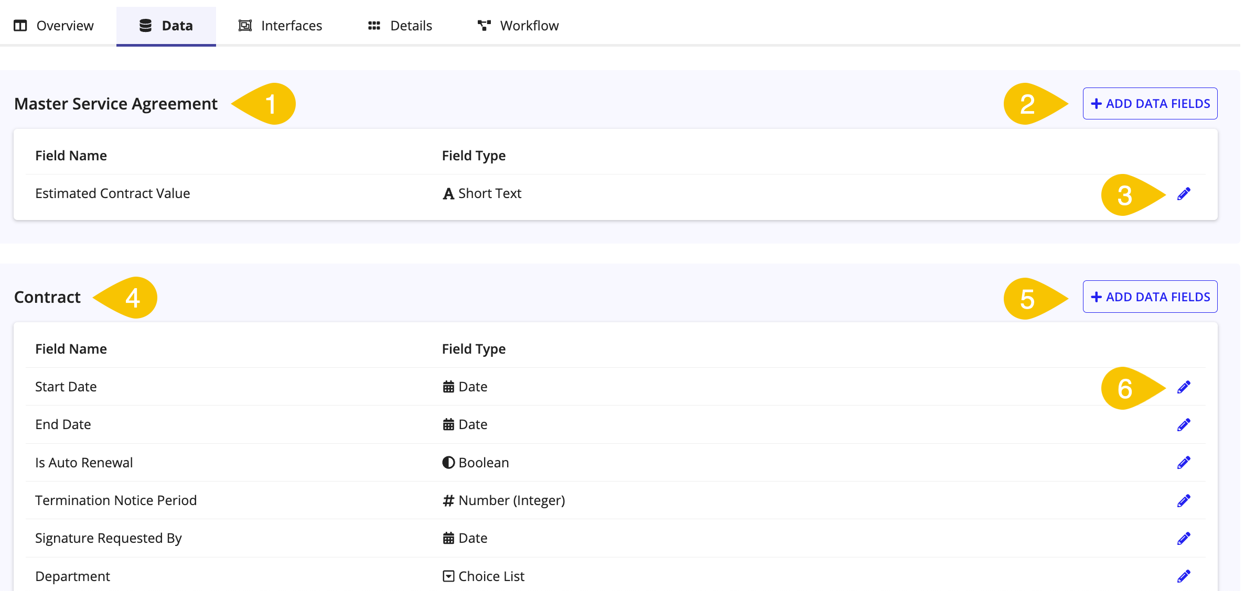Click Field Type header in Contract table
The image size is (1245, 591).
474,349
